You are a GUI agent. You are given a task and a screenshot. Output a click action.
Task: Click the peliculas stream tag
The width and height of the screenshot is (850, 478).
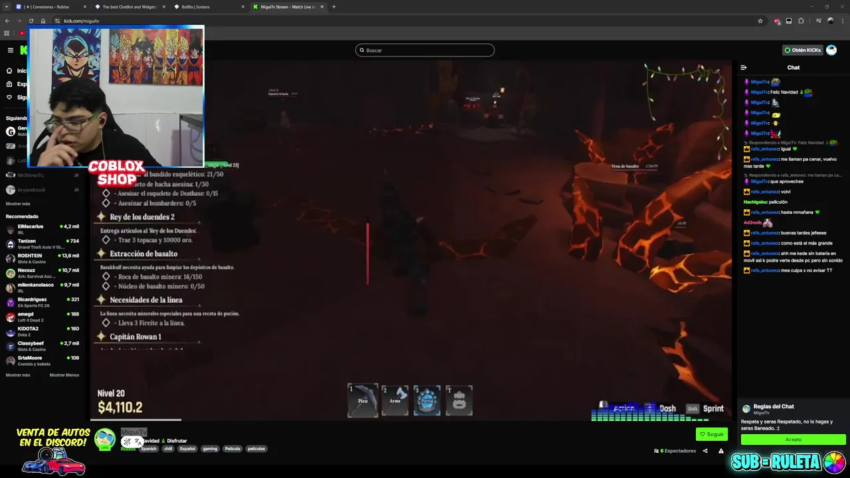256,449
